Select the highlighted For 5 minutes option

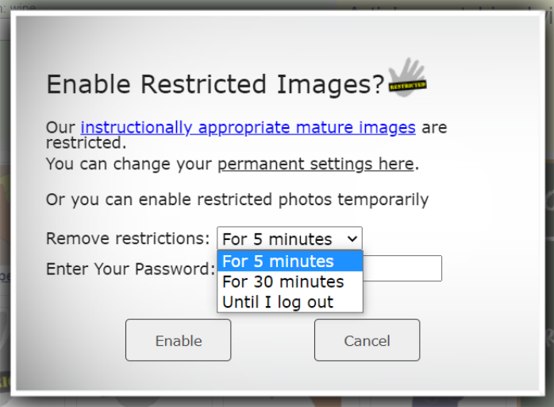[x=290, y=262]
